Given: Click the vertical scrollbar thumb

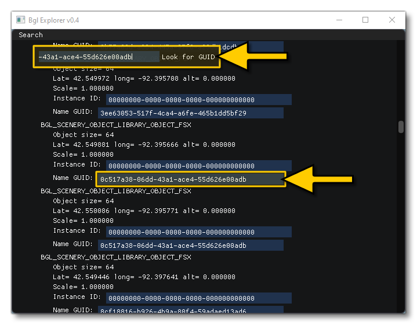Looking at the screenshot, I should [401, 127].
